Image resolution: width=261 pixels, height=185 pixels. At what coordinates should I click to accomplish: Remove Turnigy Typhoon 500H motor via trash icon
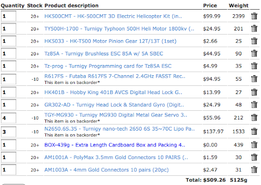254,28
